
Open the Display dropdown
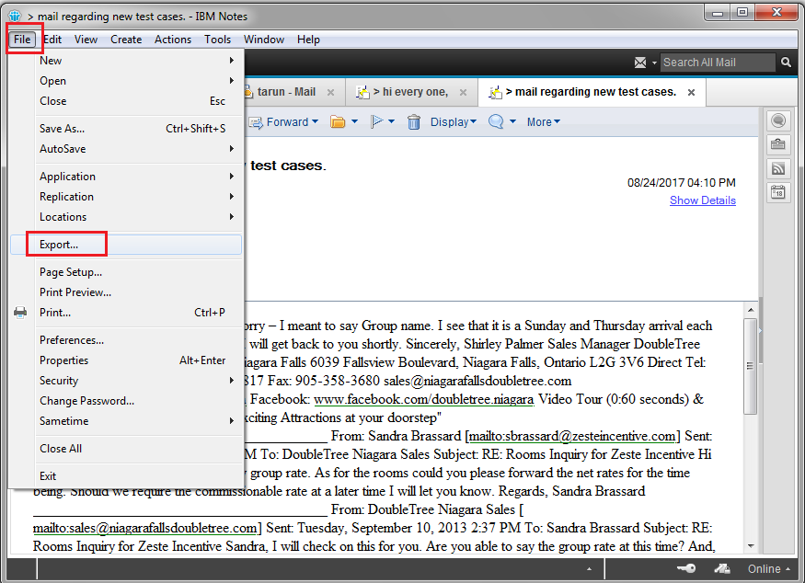tap(454, 122)
